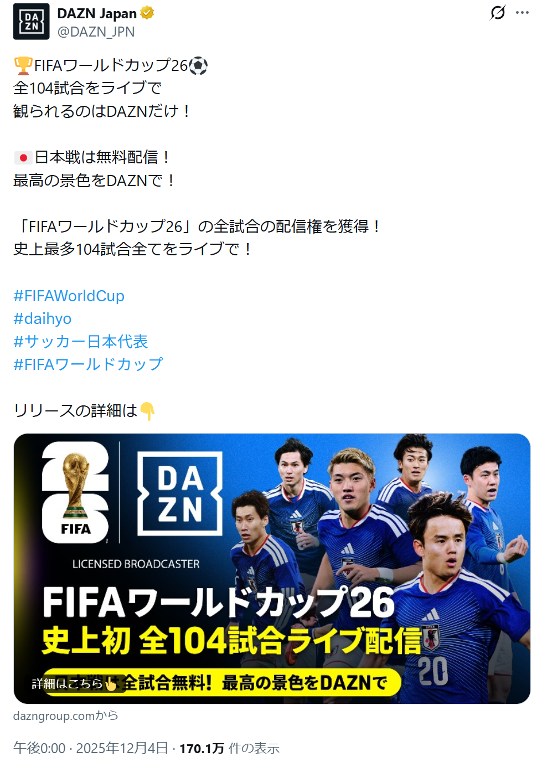Image resolution: width=542 pixels, height=762 pixels.
Task: Click the trophy emoji in the tweet
Action: click(23, 65)
